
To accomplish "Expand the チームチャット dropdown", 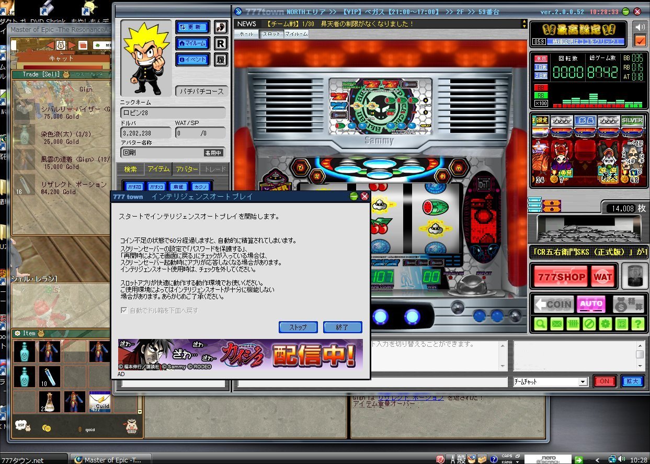I will coord(583,382).
